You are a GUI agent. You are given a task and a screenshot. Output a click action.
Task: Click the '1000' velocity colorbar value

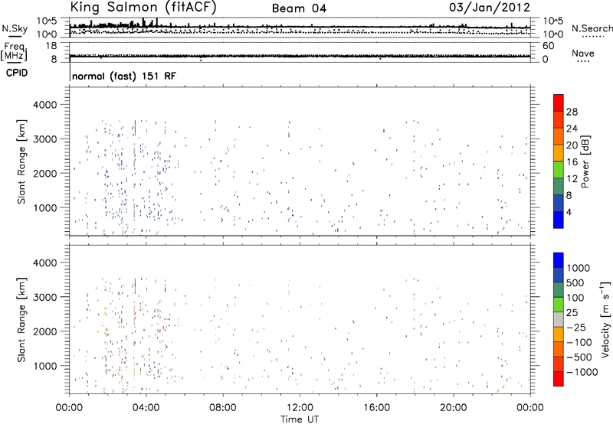579,268
